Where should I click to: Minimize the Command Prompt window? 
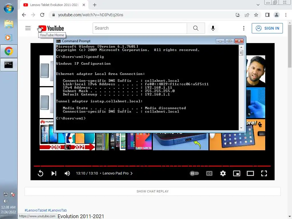[220, 41]
